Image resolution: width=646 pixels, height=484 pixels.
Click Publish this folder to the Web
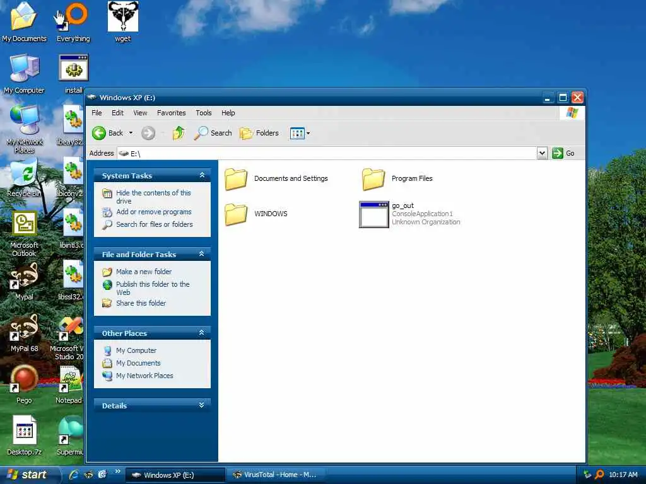[x=153, y=288]
